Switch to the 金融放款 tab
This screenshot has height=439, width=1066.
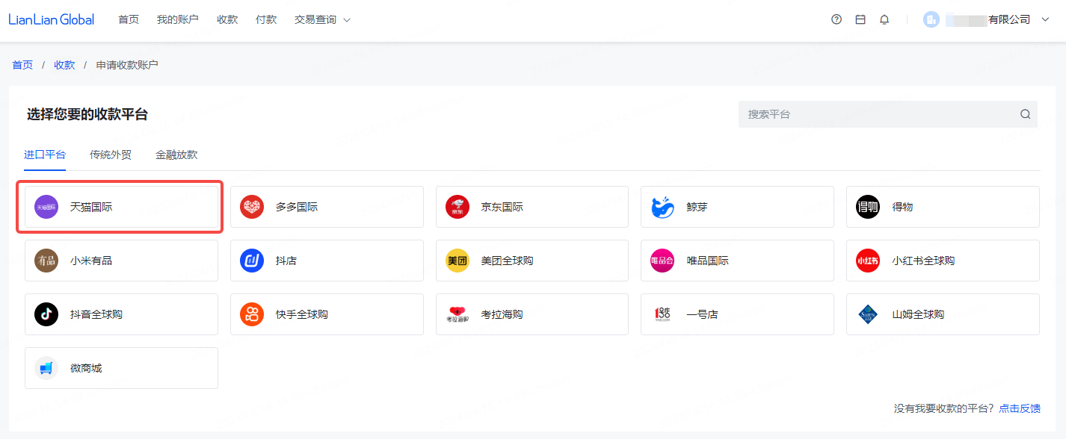coord(176,155)
